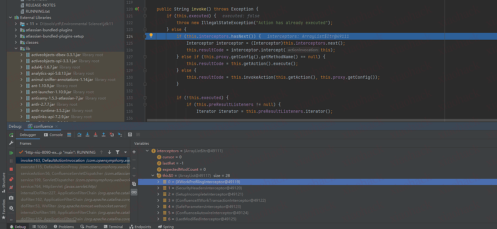Collapse the this$0 ArrayList node
This screenshot has width=497, height=229.
tap(153, 176)
